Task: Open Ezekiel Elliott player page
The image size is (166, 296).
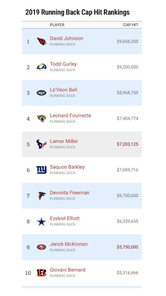Action: [x=65, y=218]
